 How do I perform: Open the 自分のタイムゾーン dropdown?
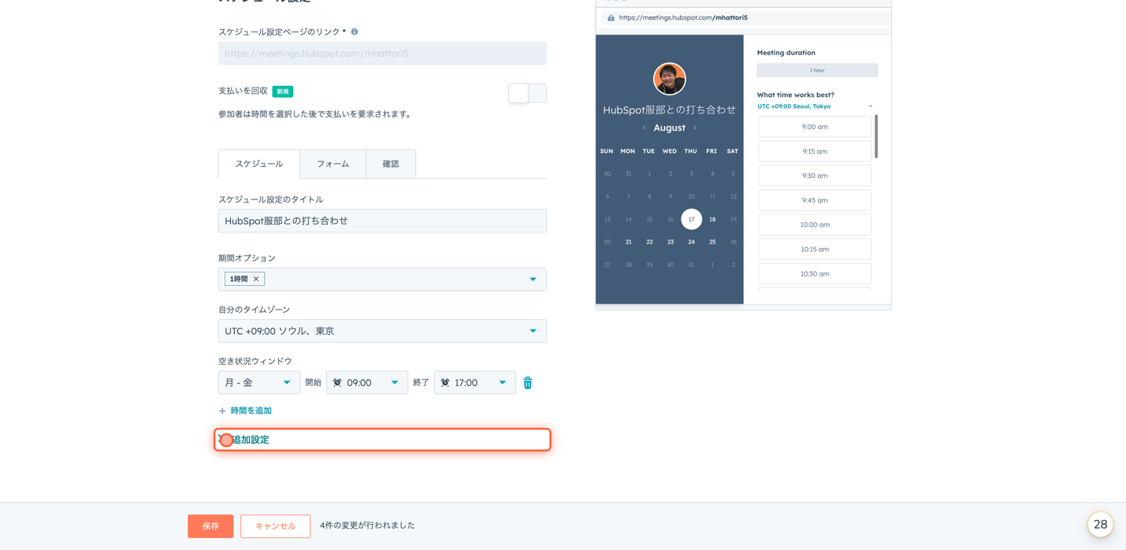[382, 331]
